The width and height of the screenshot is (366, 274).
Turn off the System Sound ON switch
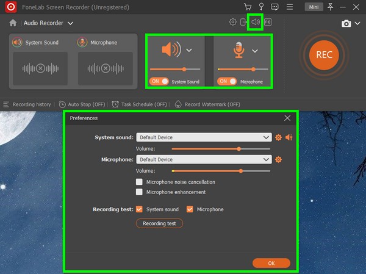[159, 81]
